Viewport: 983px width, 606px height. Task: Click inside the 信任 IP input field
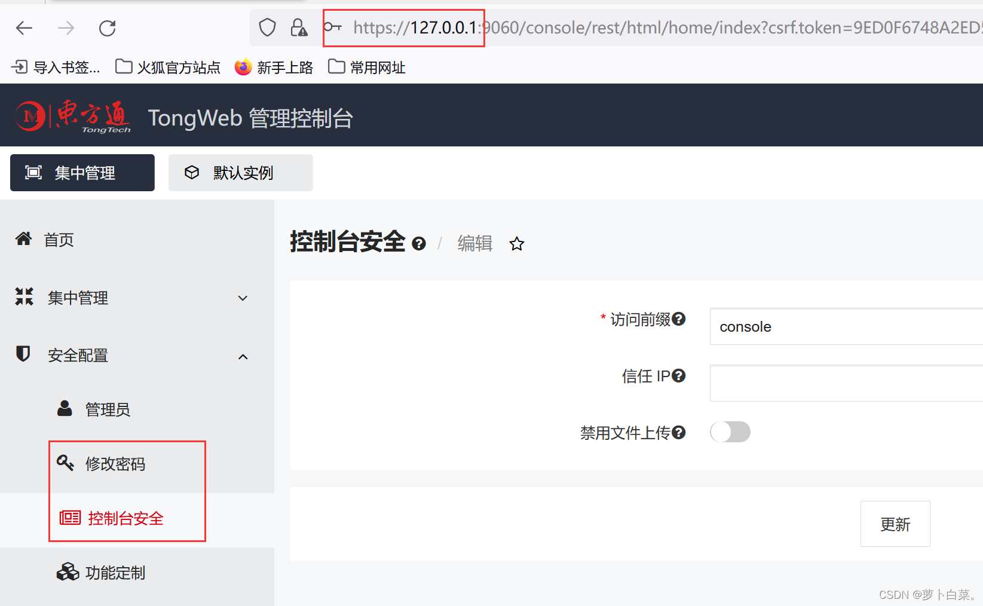pyautogui.click(x=837, y=382)
